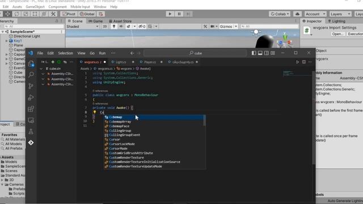Click the Unity Pause button
Image resolution: width=363 pixels, height=204 pixels.
(179, 14)
